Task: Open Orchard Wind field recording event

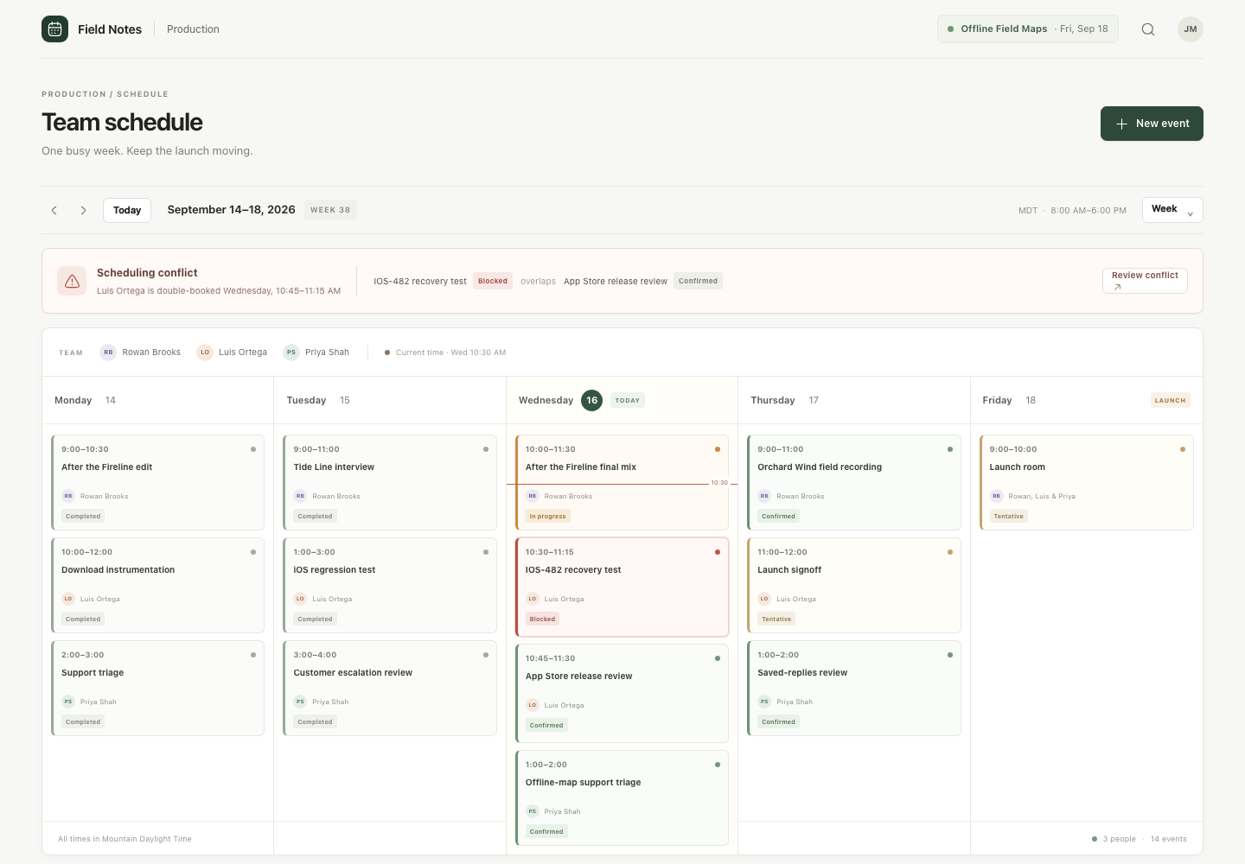Action: tap(854, 482)
